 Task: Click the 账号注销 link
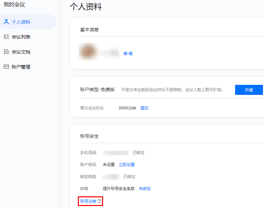(88, 201)
